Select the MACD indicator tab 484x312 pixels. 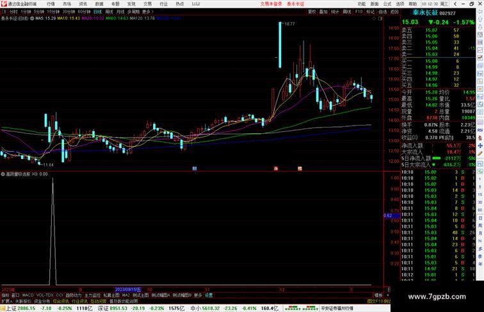click(28, 295)
